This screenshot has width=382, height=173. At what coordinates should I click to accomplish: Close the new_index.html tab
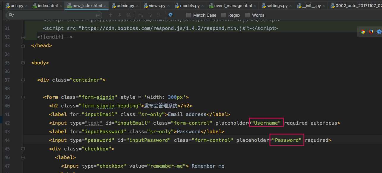tap(105, 6)
